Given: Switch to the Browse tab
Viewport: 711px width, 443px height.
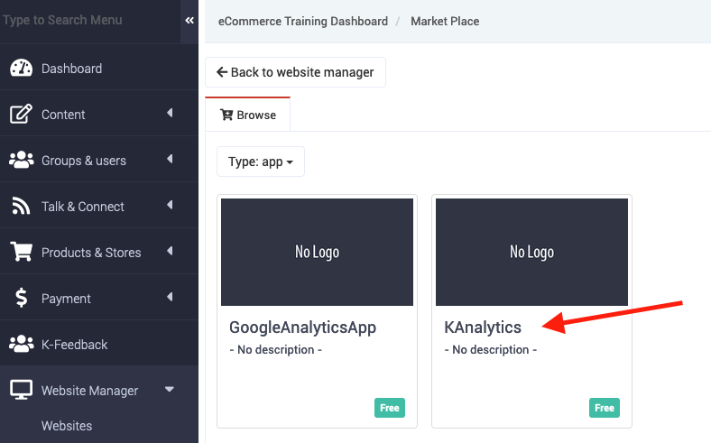Looking at the screenshot, I should 248,115.
